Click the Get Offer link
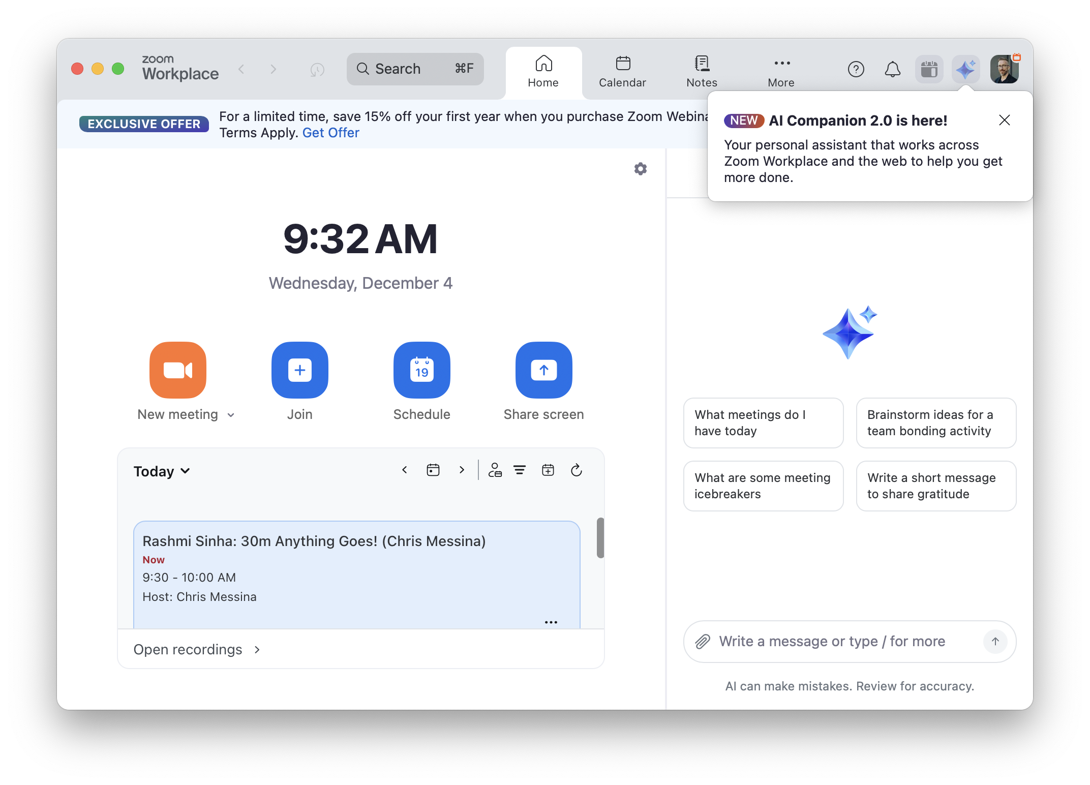This screenshot has height=785, width=1090. pyautogui.click(x=330, y=133)
